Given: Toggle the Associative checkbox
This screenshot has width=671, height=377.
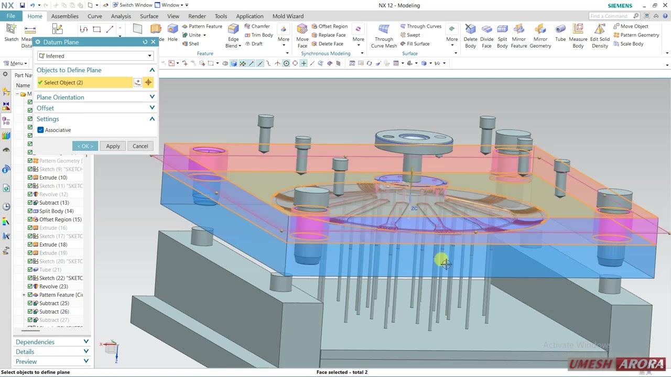Looking at the screenshot, I should (x=40, y=130).
